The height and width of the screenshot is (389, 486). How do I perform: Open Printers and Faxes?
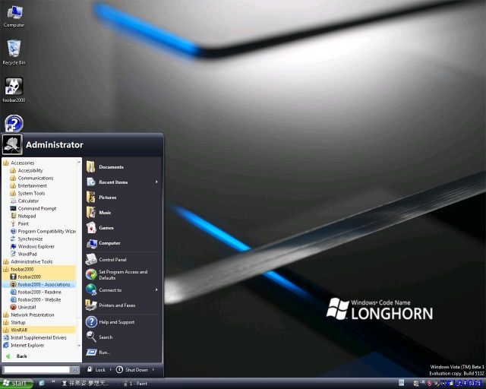click(x=121, y=305)
